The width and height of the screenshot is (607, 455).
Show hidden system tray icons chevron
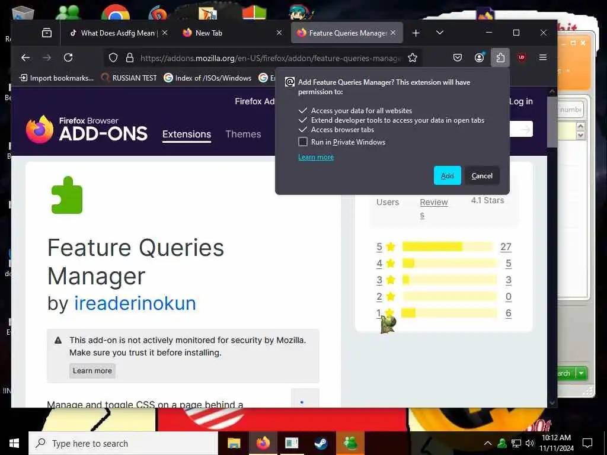488,443
